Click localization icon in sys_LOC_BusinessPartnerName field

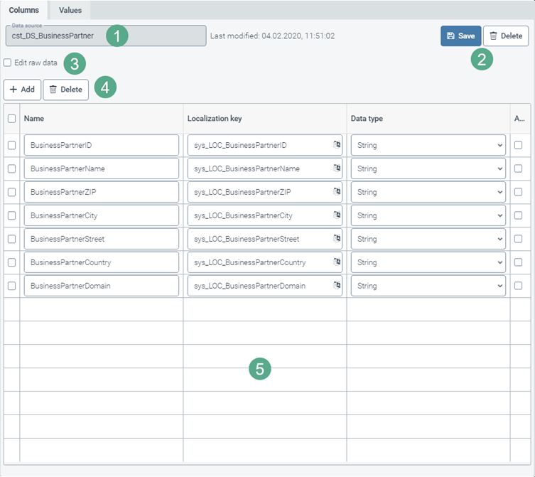(x=337, y=168)
